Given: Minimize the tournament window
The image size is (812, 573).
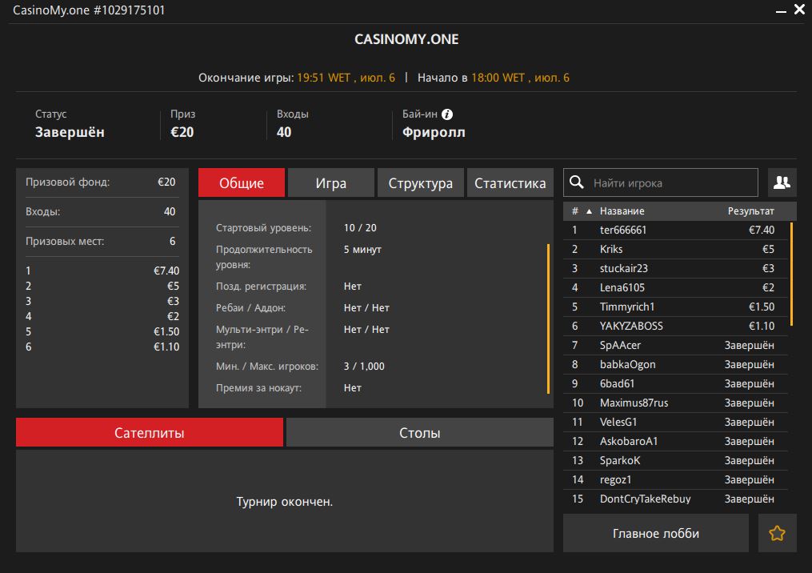Looking at the screenshot, I should pyautogui.click(x=781, y=10).
